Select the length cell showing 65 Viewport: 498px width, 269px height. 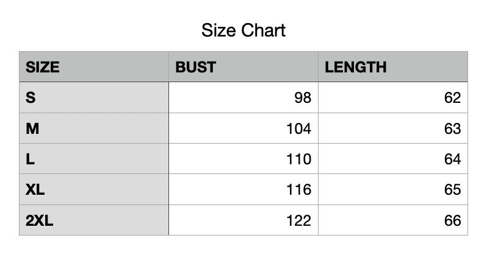pyautogui.click(x=452, y=190)
